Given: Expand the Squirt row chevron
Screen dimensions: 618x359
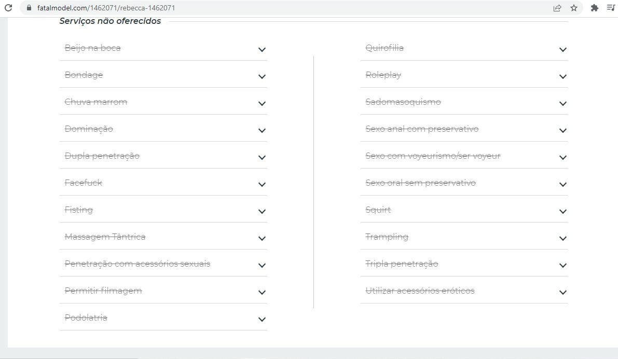Looking at the screenshot, I should [x=563, y=212].
